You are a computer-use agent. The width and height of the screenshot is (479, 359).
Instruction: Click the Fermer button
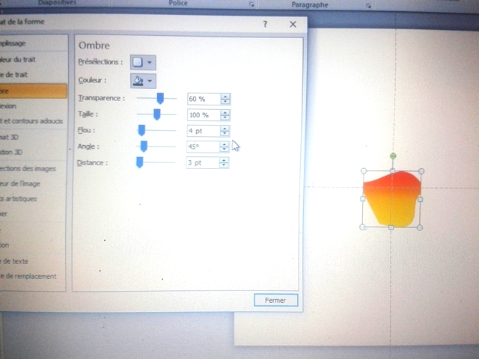(x=275, y=300)
